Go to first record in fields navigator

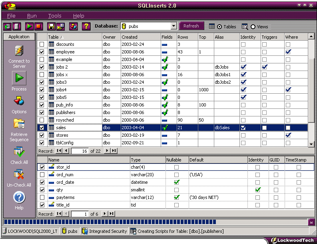coord(59,214)
